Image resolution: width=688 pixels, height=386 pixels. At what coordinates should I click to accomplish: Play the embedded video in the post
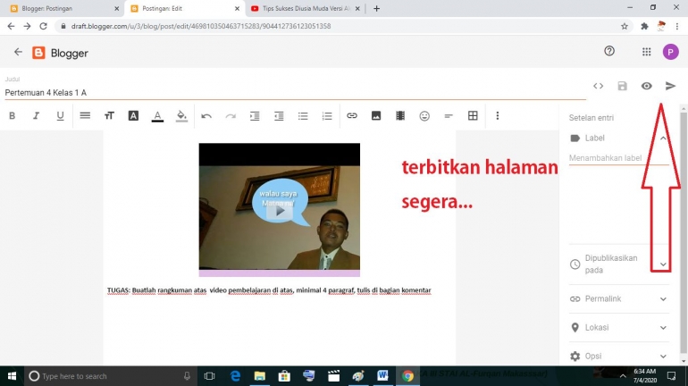click(280, 212)
